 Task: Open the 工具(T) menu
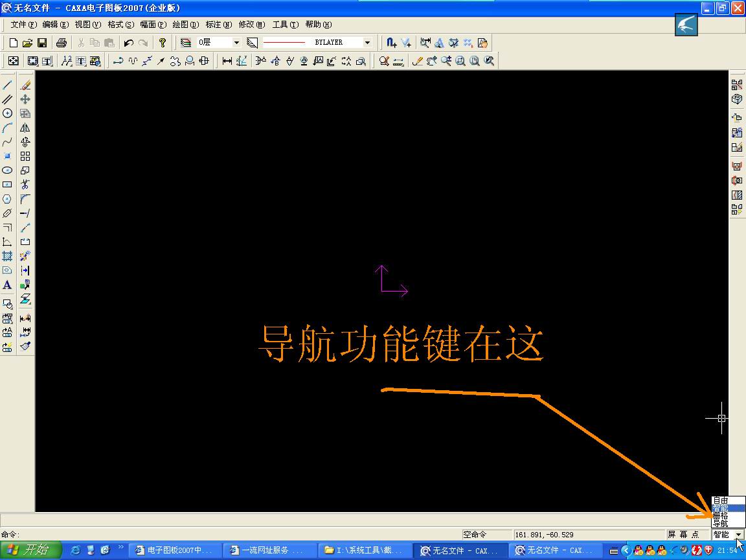(x=286, y=24)
